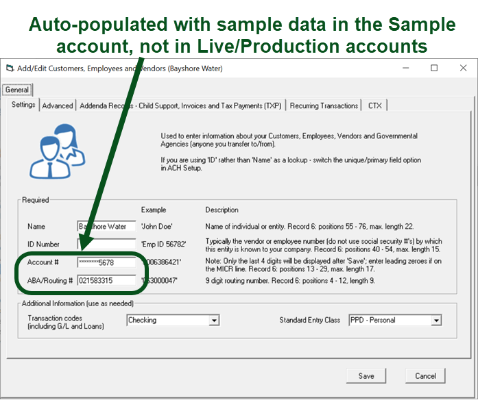This screenshot has width=478, height=400.
Task: Click the 'Emp ID 56782' example text
Action: (x=163, y=244)
